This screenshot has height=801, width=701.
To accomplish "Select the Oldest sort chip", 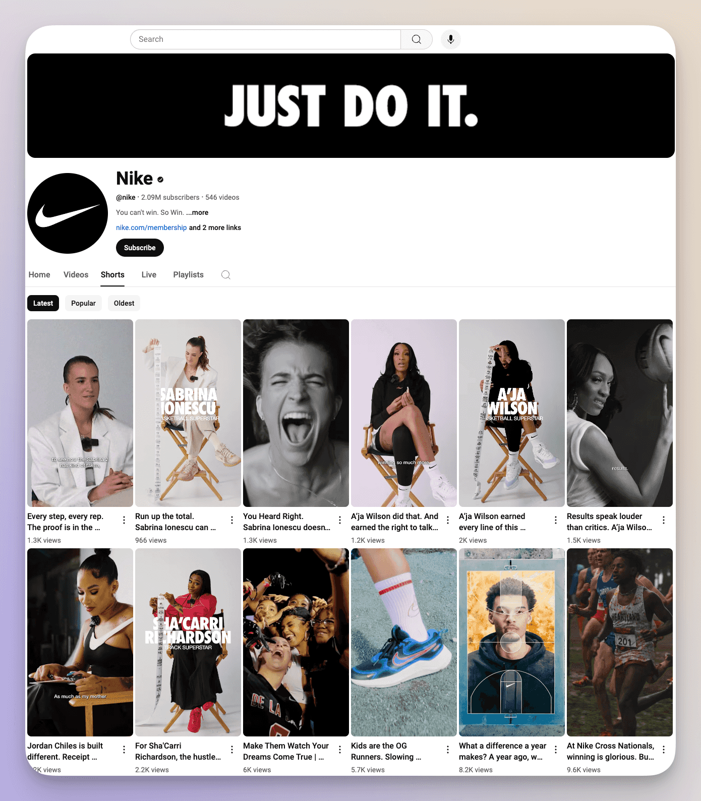I will click(x=124, y=303).
